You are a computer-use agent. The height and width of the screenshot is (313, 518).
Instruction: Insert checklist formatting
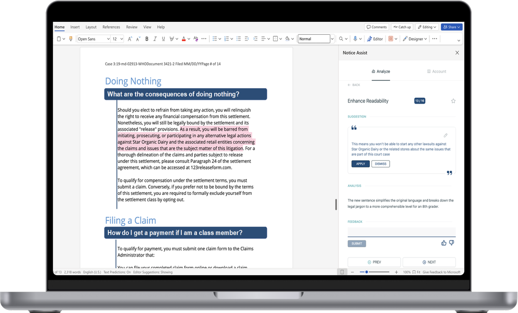pyautogui.click(x=238, y=39)
